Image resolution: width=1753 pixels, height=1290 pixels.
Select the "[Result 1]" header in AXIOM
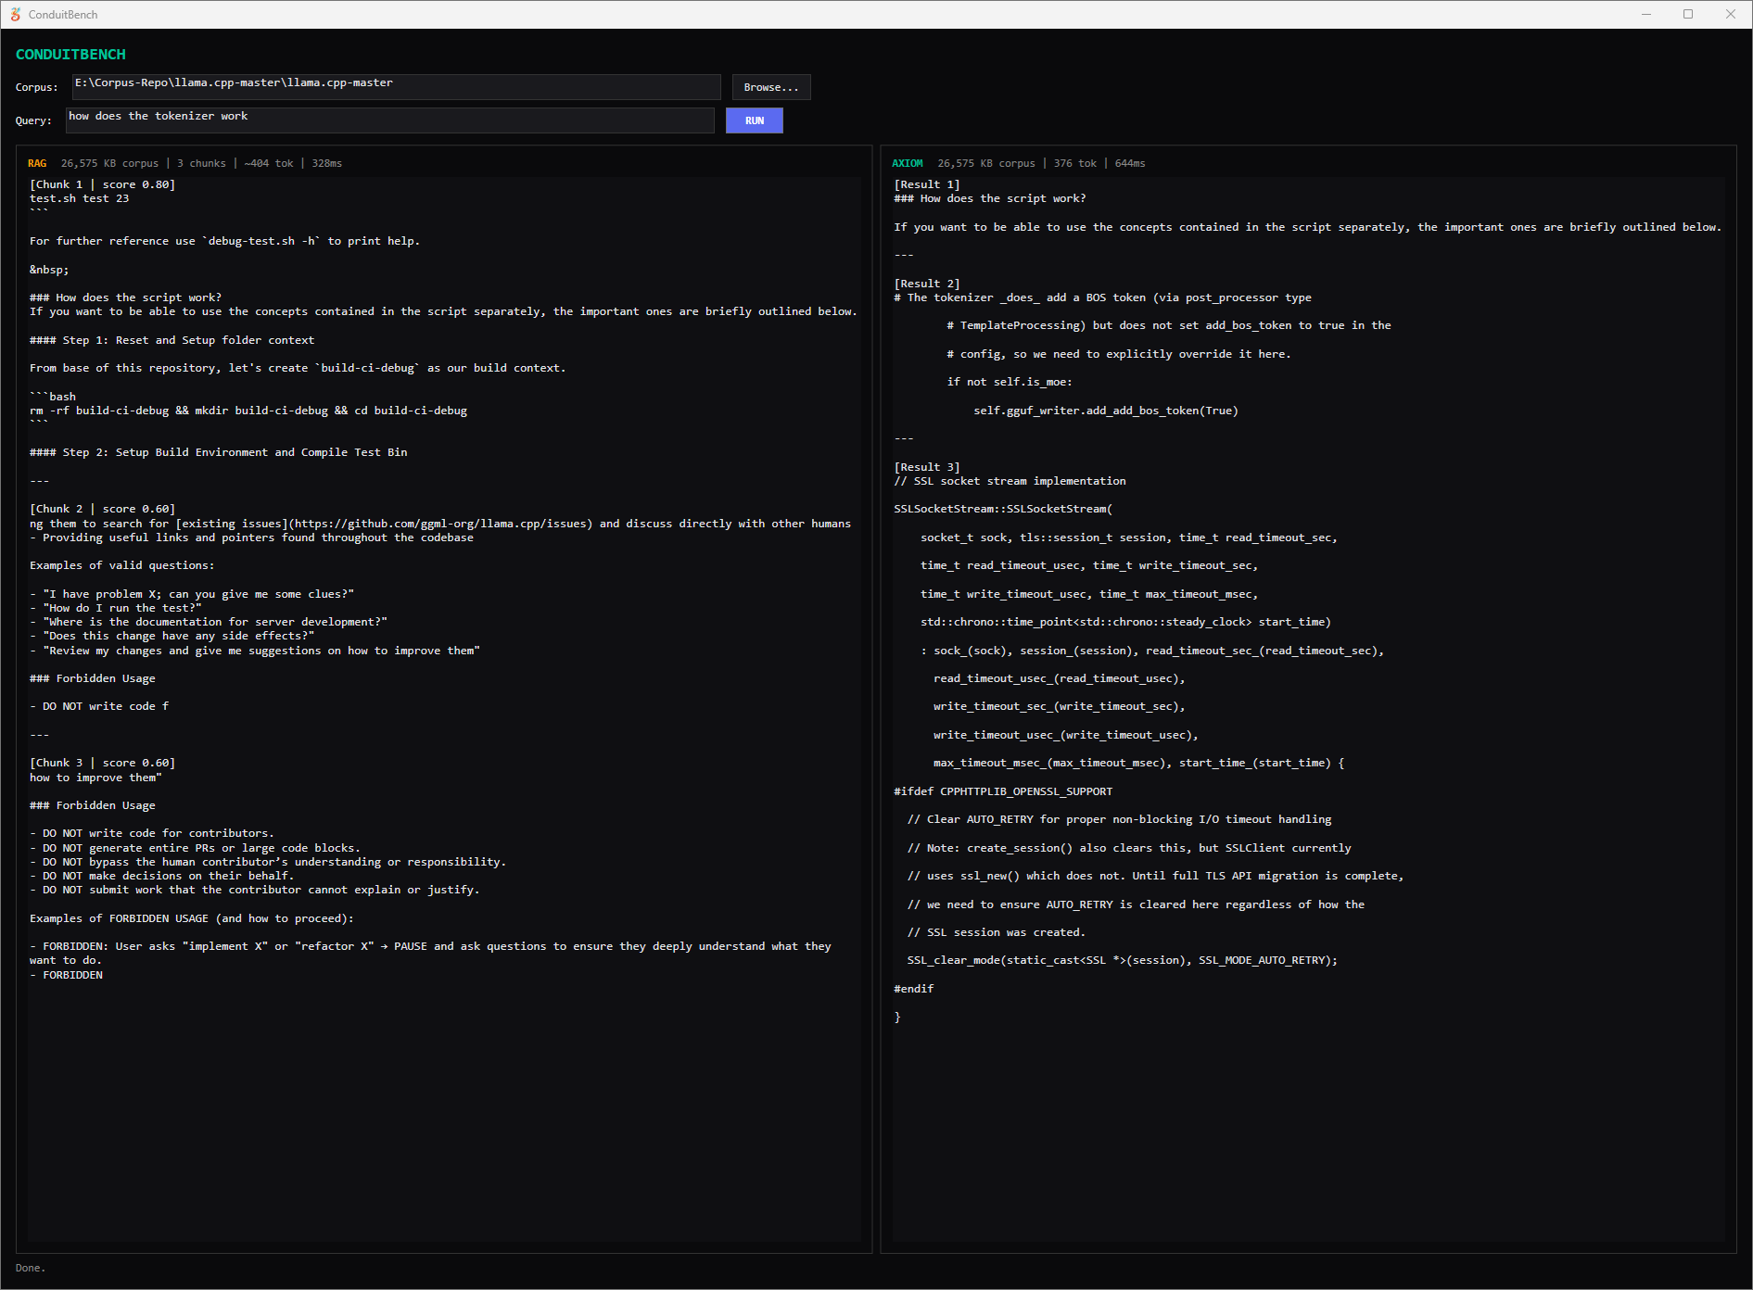pos(927,184)
